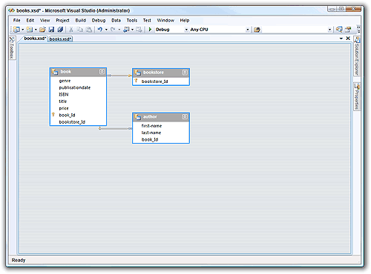Click the Save All icon
This screenshot has height=274, width=371.
(60, 30)
